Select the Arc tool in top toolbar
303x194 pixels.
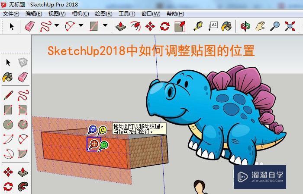(x=70, y=26)
